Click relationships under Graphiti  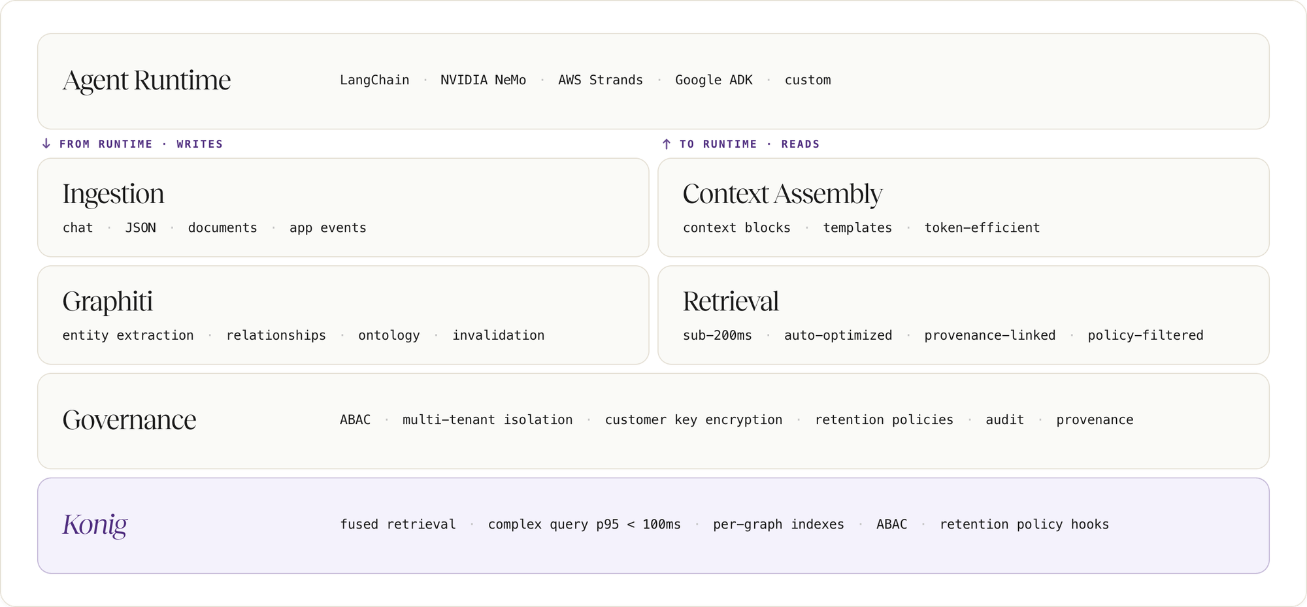click(276, 335)
